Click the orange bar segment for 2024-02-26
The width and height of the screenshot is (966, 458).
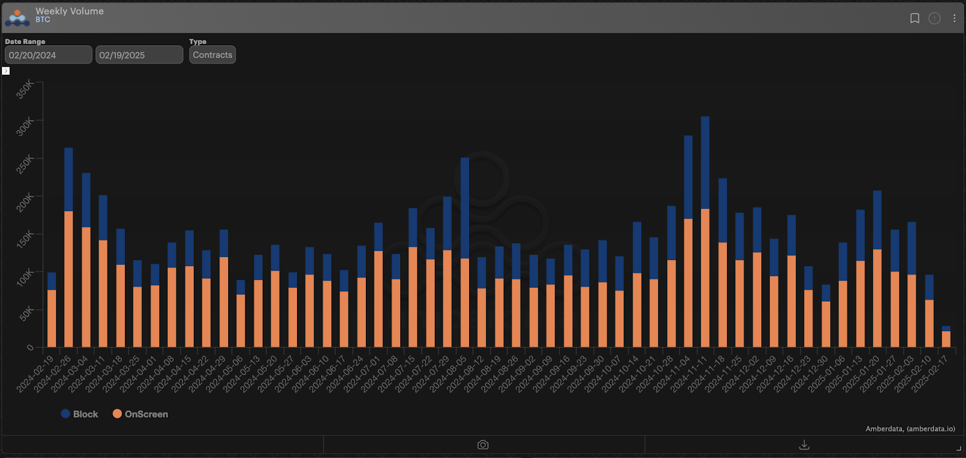click(x=69, y=279)
